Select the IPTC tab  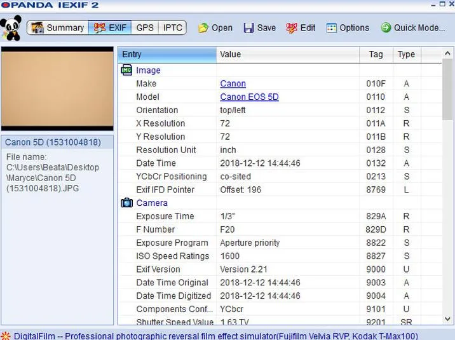pyautogui.click(x=172, y=28)
